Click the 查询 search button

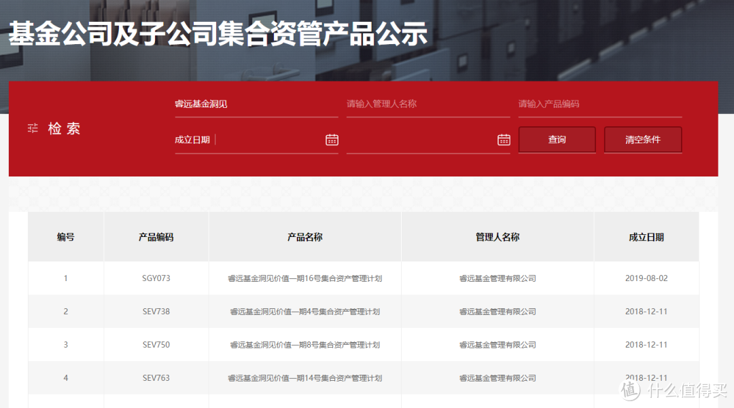click(x=557, y=140)
